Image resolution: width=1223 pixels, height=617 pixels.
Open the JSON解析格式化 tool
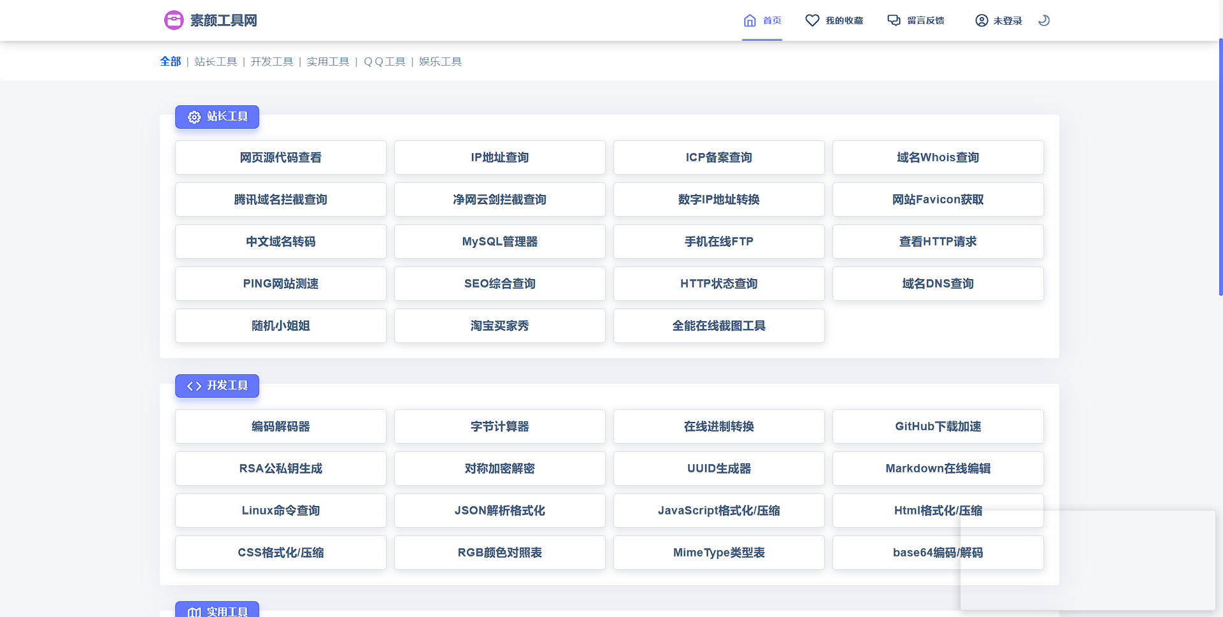[500, 511]
